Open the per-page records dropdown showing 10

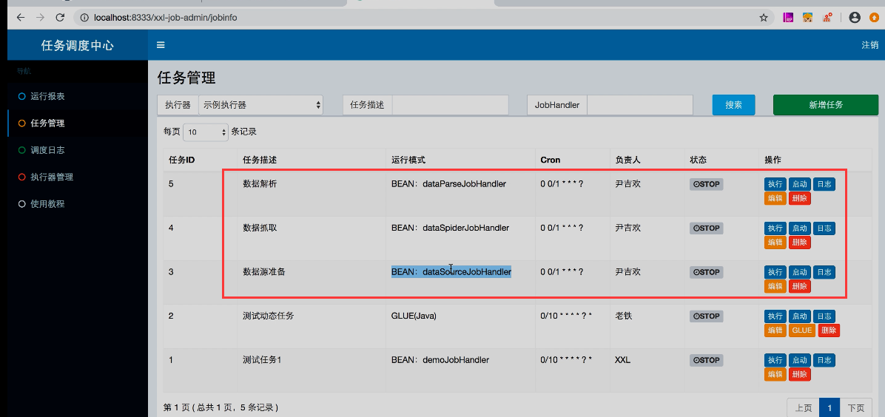(206, 132)
